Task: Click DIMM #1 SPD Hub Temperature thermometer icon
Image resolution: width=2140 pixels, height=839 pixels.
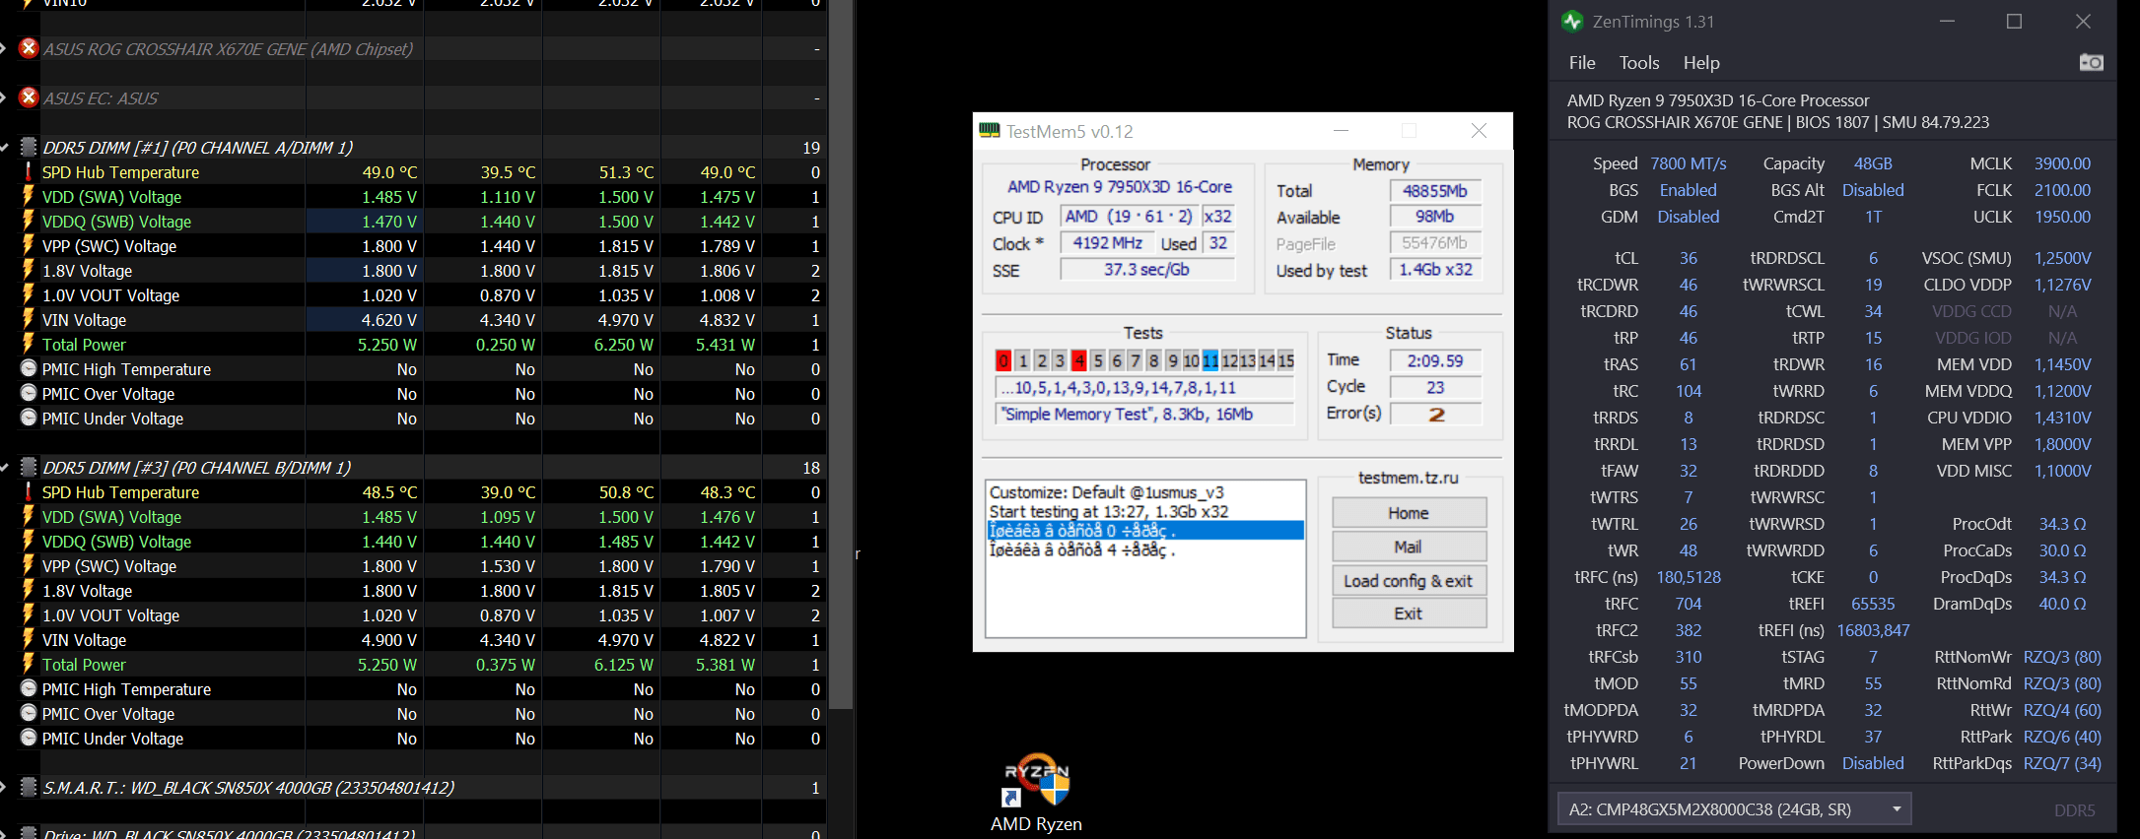Action: coord(29,171)
